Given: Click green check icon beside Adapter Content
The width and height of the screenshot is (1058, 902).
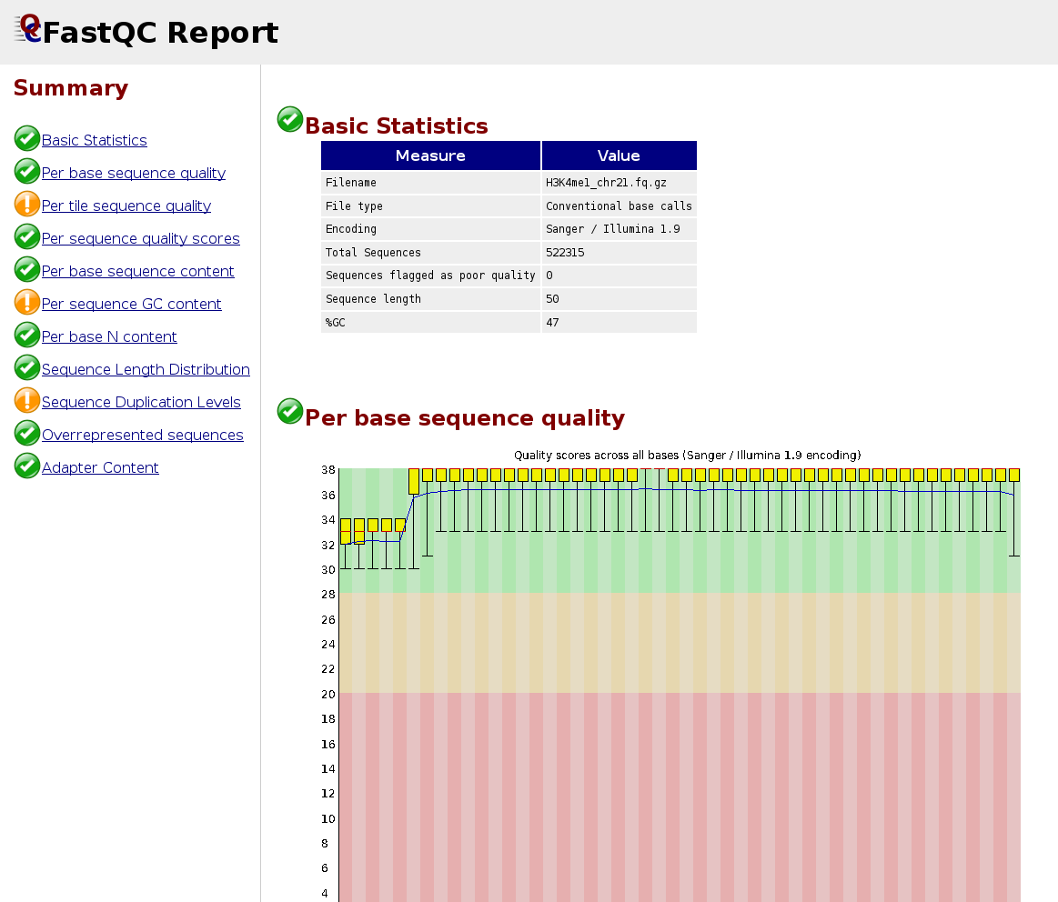Looking at the screenshot, I should coord(27,466).
